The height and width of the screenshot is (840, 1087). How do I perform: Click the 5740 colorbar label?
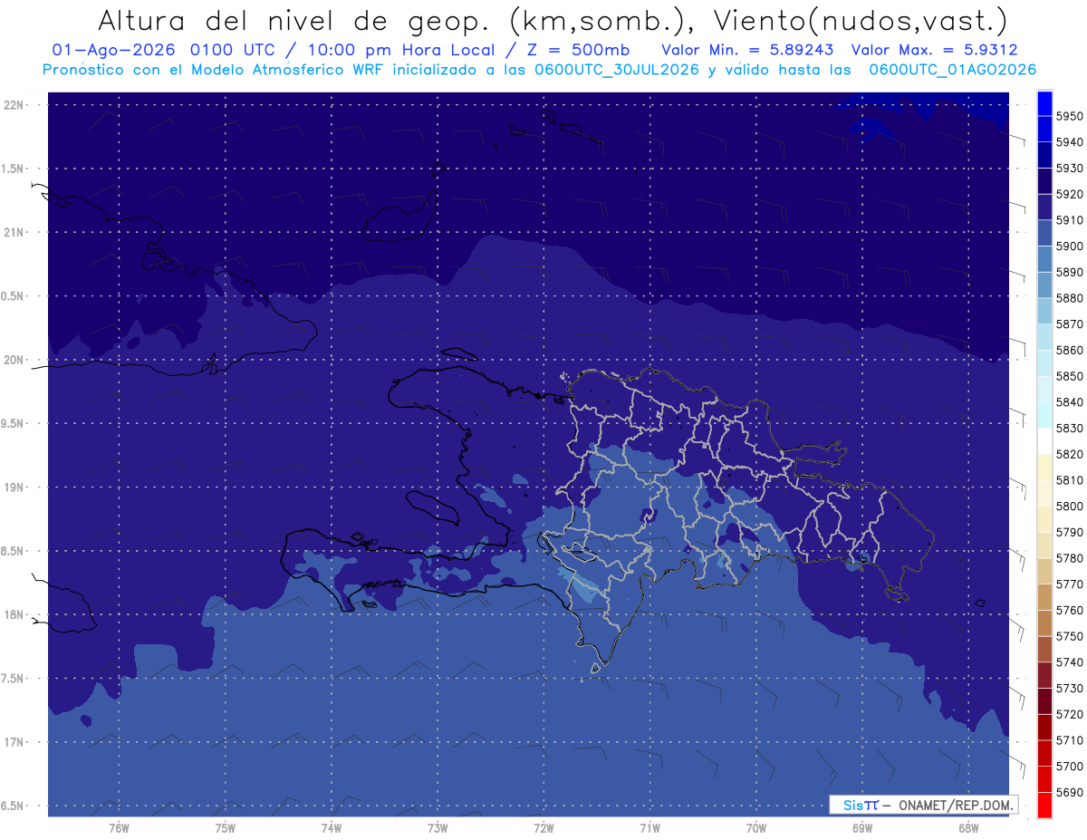1070,662
